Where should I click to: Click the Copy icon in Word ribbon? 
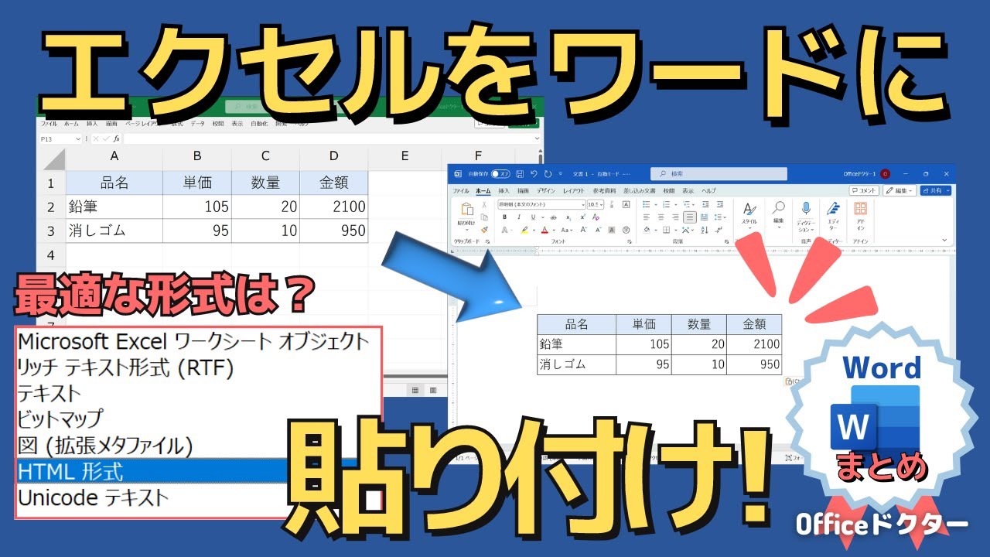(x=484, y=217)
